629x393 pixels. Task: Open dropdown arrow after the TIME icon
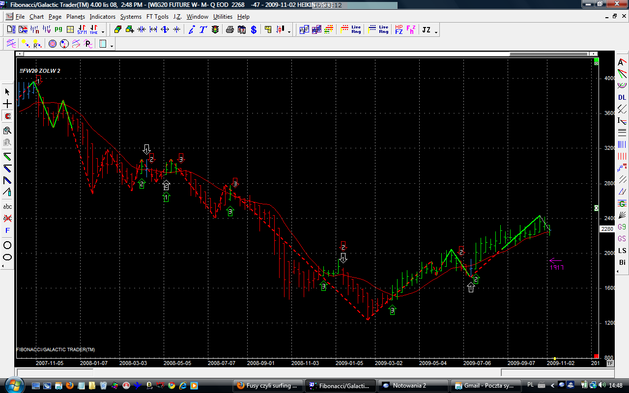click(x=103, y=31)
